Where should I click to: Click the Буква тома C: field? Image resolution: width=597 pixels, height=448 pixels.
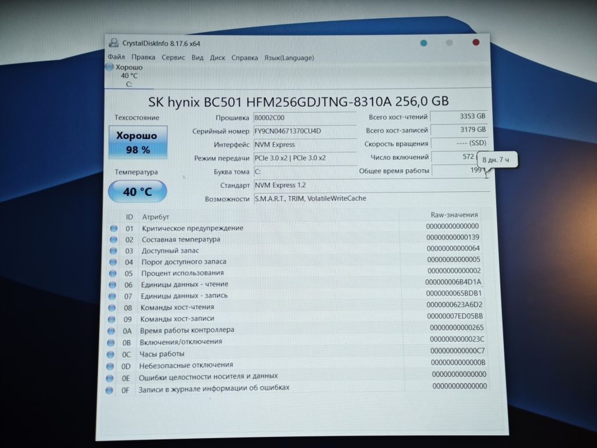tap(304, 171)
